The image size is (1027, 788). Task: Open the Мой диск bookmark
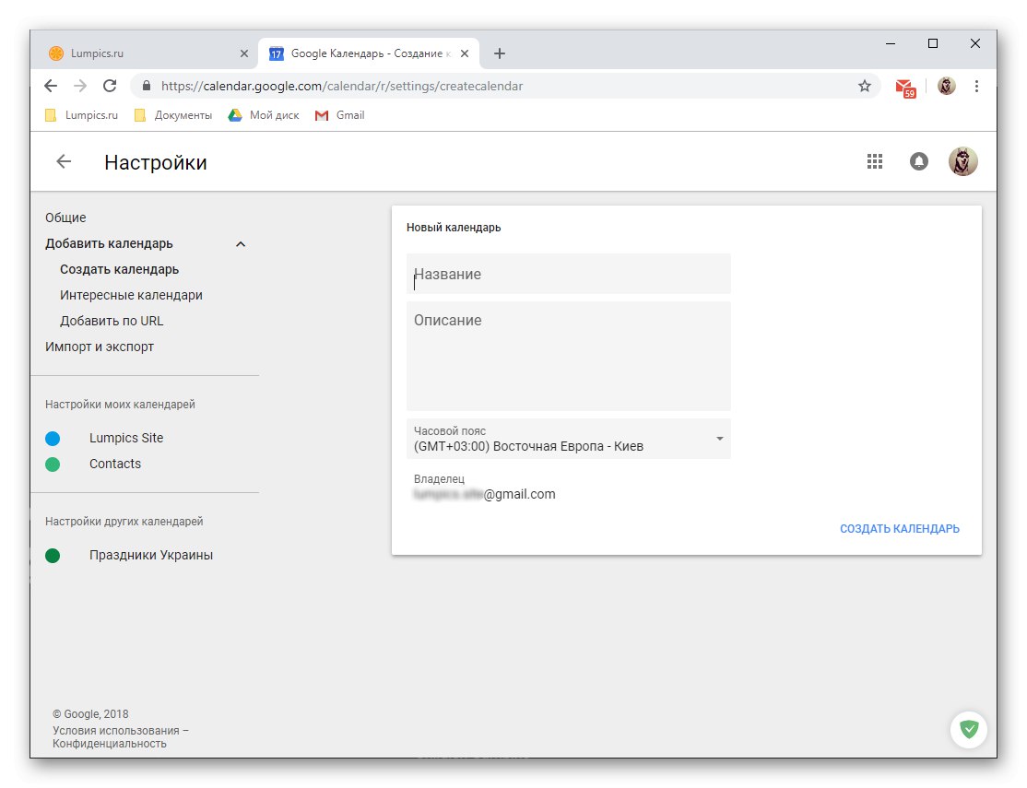coord(263,114)
